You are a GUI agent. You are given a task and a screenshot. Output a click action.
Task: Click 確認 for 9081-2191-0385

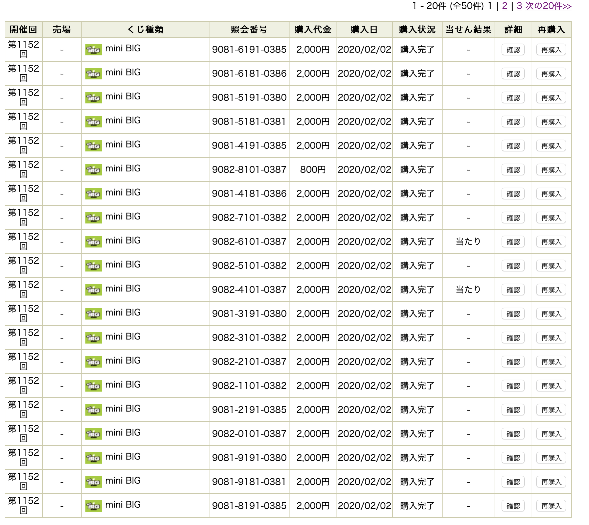click(x=513, y=410)
